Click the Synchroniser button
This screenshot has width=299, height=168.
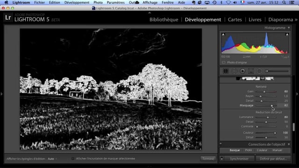coord(239,159)
